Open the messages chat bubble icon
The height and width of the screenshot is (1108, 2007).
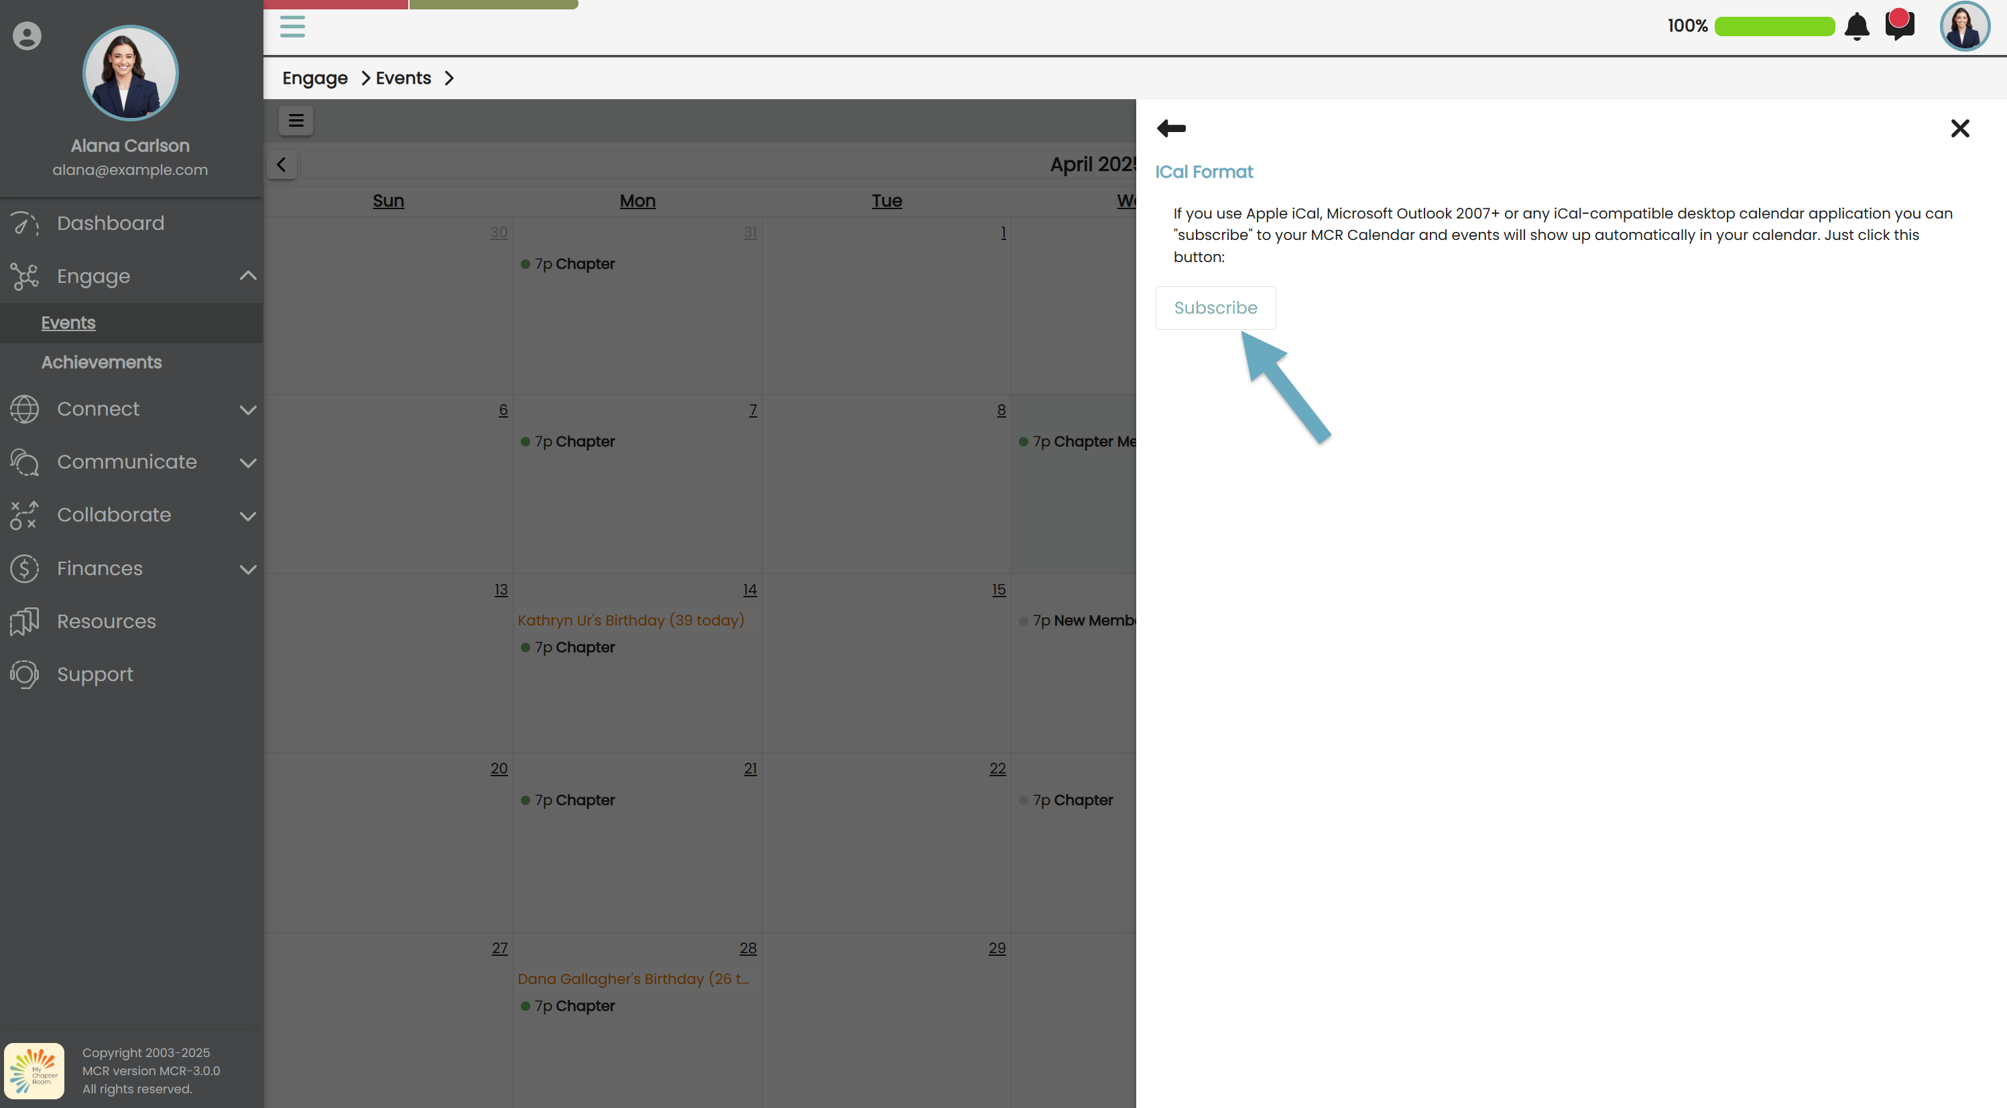tap(1898, 25)
